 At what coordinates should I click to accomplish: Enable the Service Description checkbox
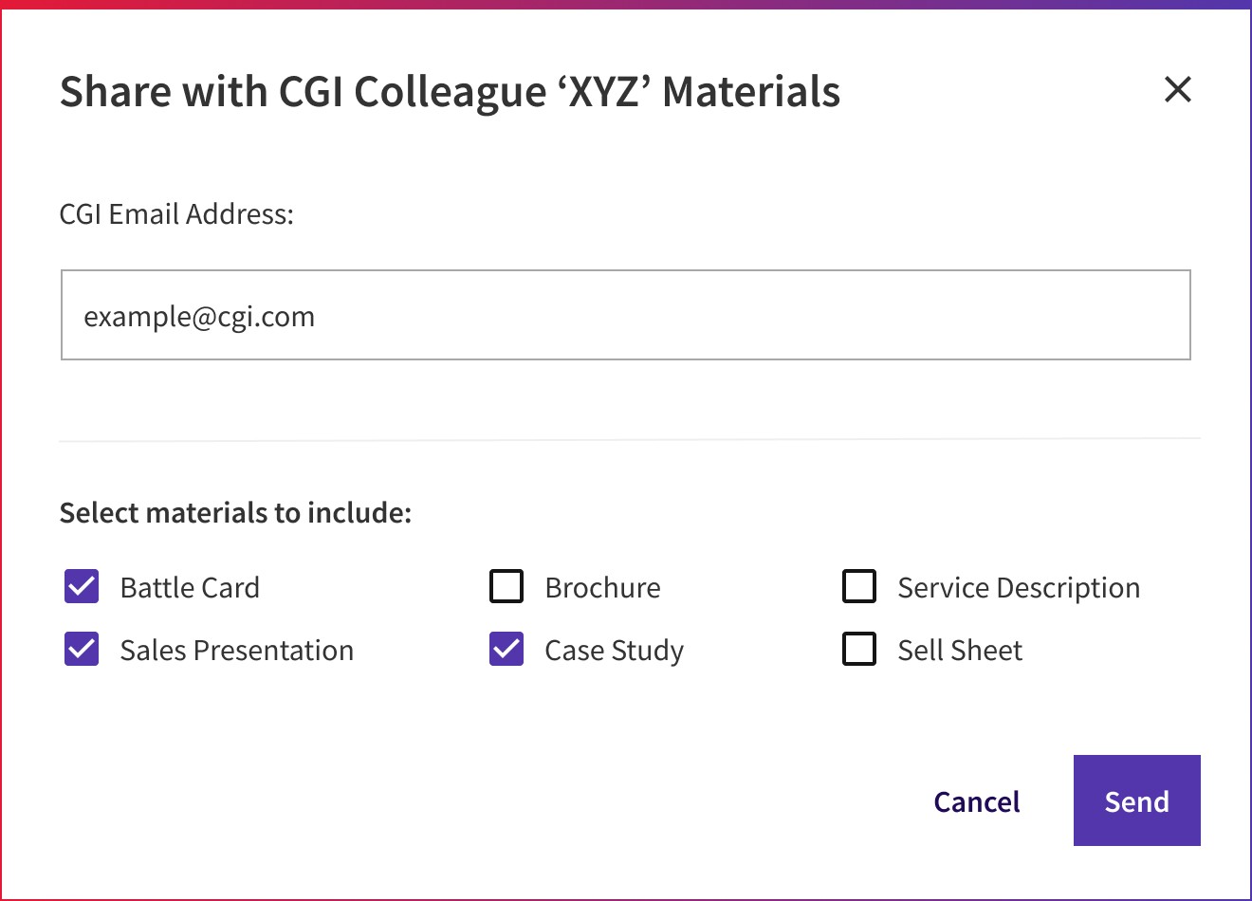[x=859, y=586]
